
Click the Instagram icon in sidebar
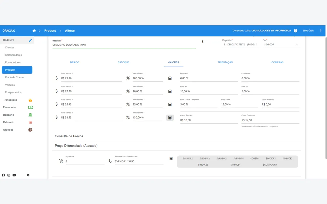[x=9, y=175]
